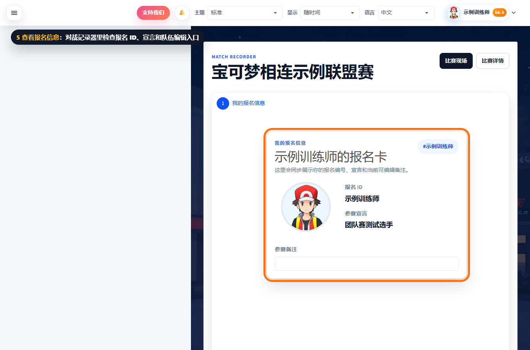Open the 显示 dropdown showing 随时间
This screenshot has height=350, width=530.
click(x=330, y=13)
